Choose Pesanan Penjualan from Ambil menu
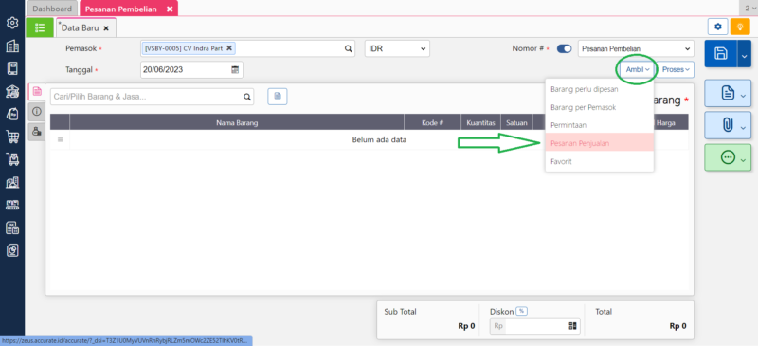758x346 pixels. click(600, 143)
